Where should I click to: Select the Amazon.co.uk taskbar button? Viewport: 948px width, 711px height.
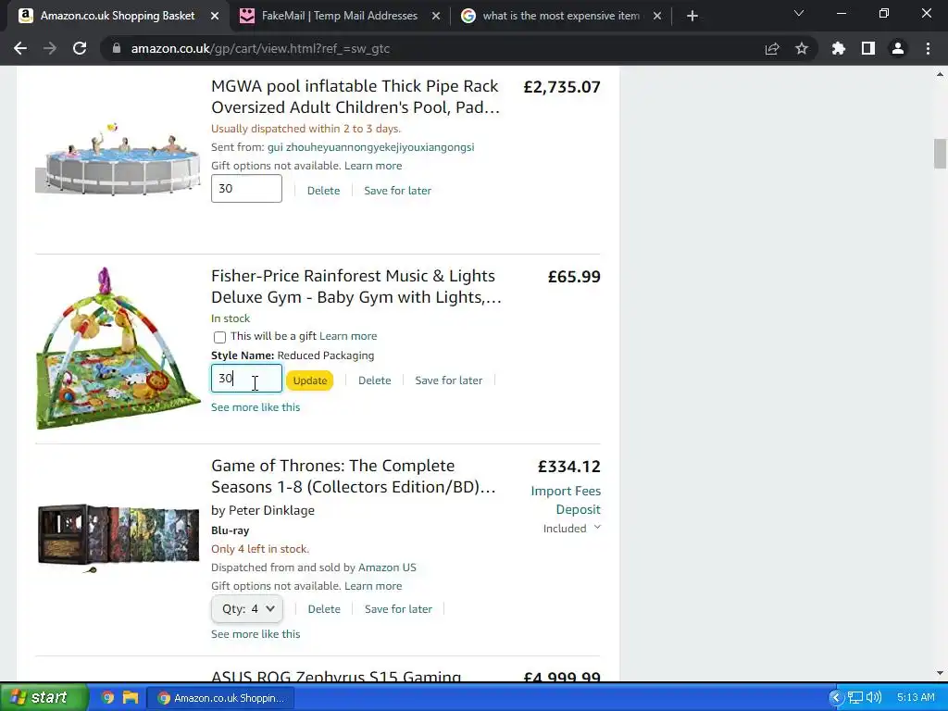pyautogui.click(x=220, y=698)
